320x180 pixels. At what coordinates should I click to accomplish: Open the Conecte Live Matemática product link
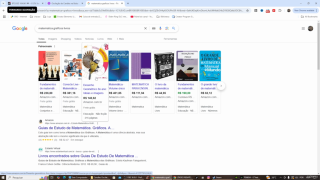point(71,86)
